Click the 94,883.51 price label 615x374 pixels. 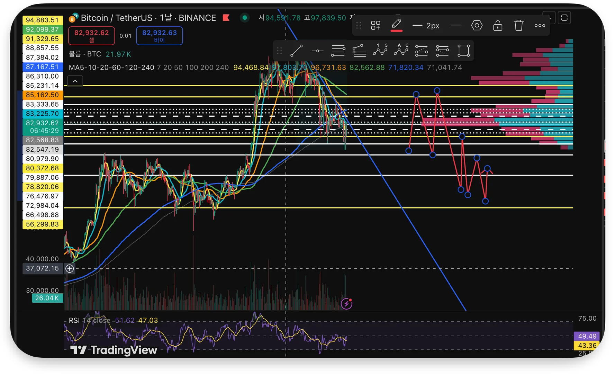click(43, 20)
